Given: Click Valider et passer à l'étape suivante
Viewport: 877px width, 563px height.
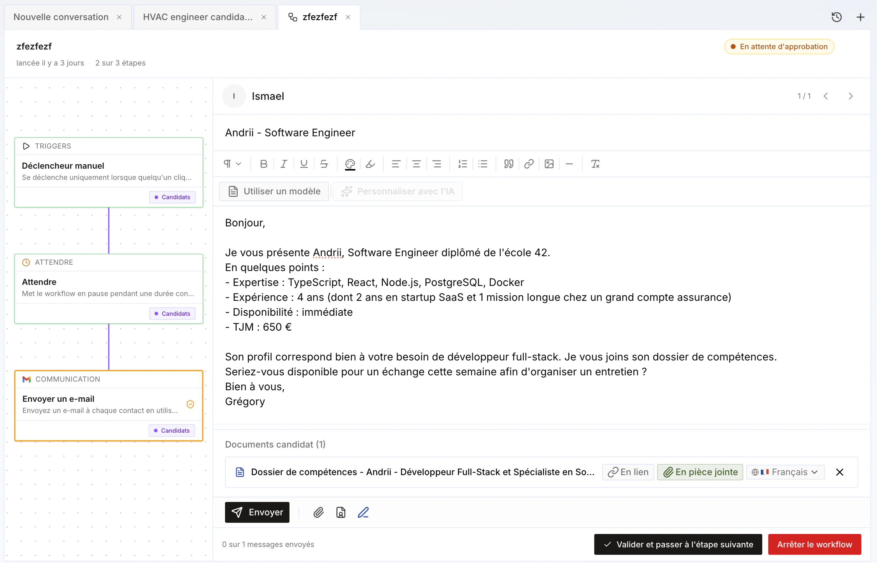Looking at the screenshot, I should [678, 544].
